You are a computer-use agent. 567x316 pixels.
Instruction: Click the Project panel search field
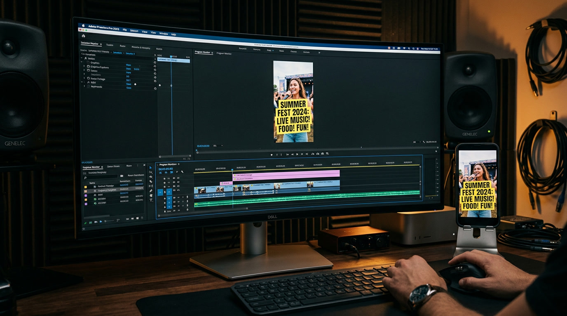tap(101, 177)
